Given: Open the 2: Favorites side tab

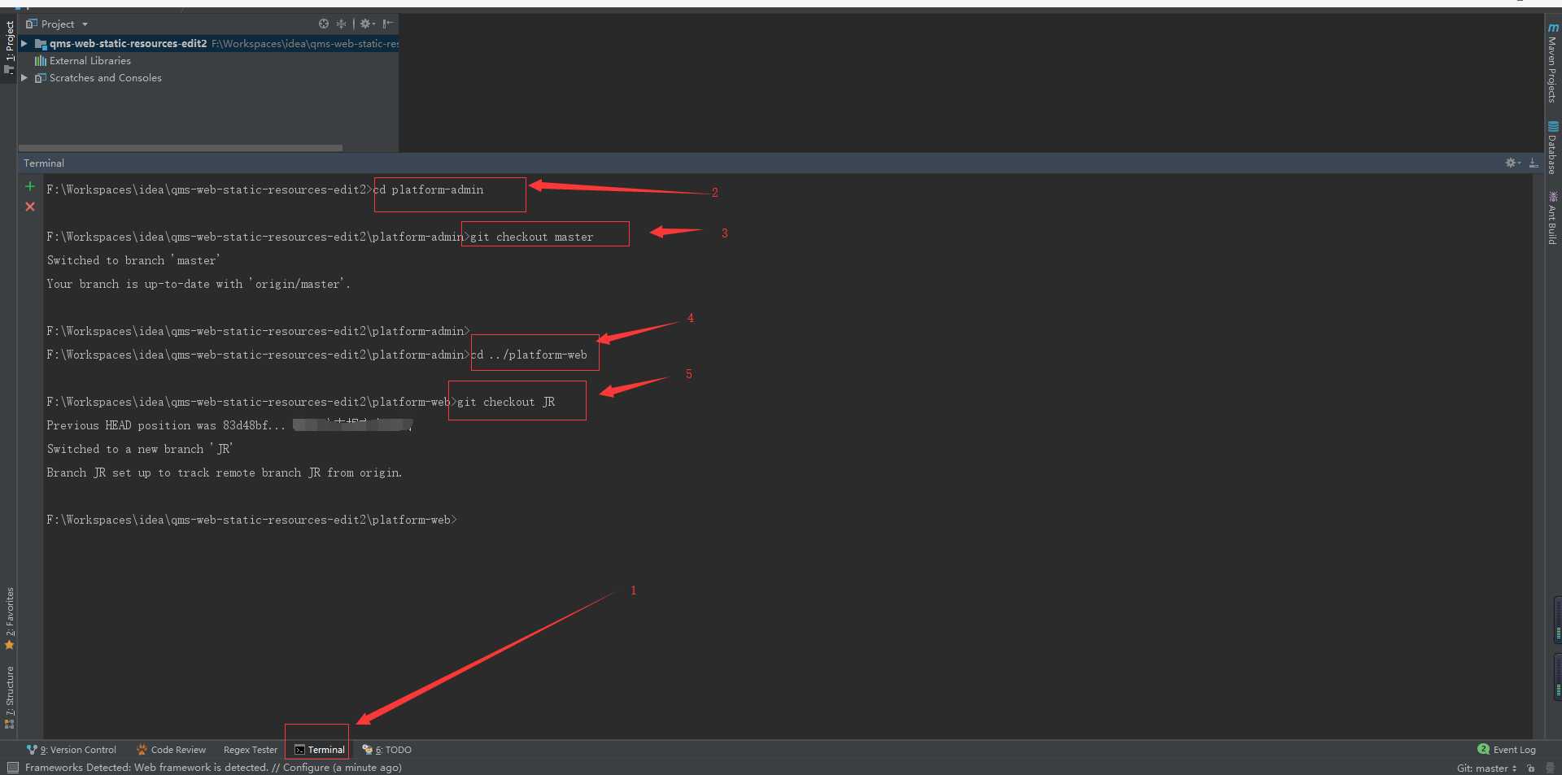Looking at the screenshot, I should point(9,618).
